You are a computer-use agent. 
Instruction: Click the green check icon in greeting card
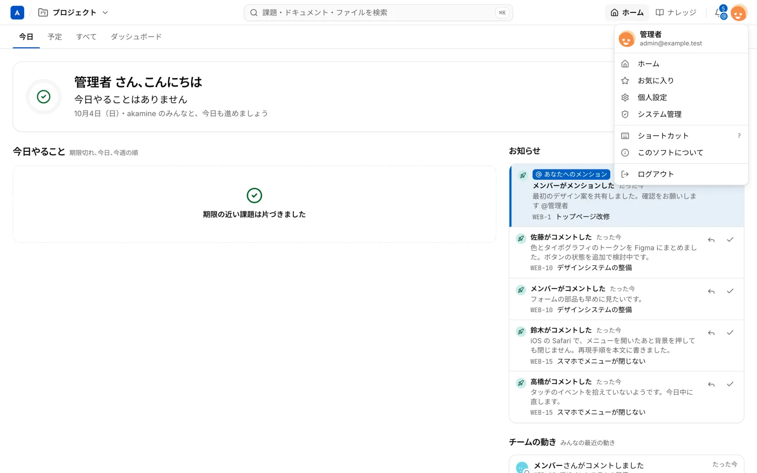(44, 97)
